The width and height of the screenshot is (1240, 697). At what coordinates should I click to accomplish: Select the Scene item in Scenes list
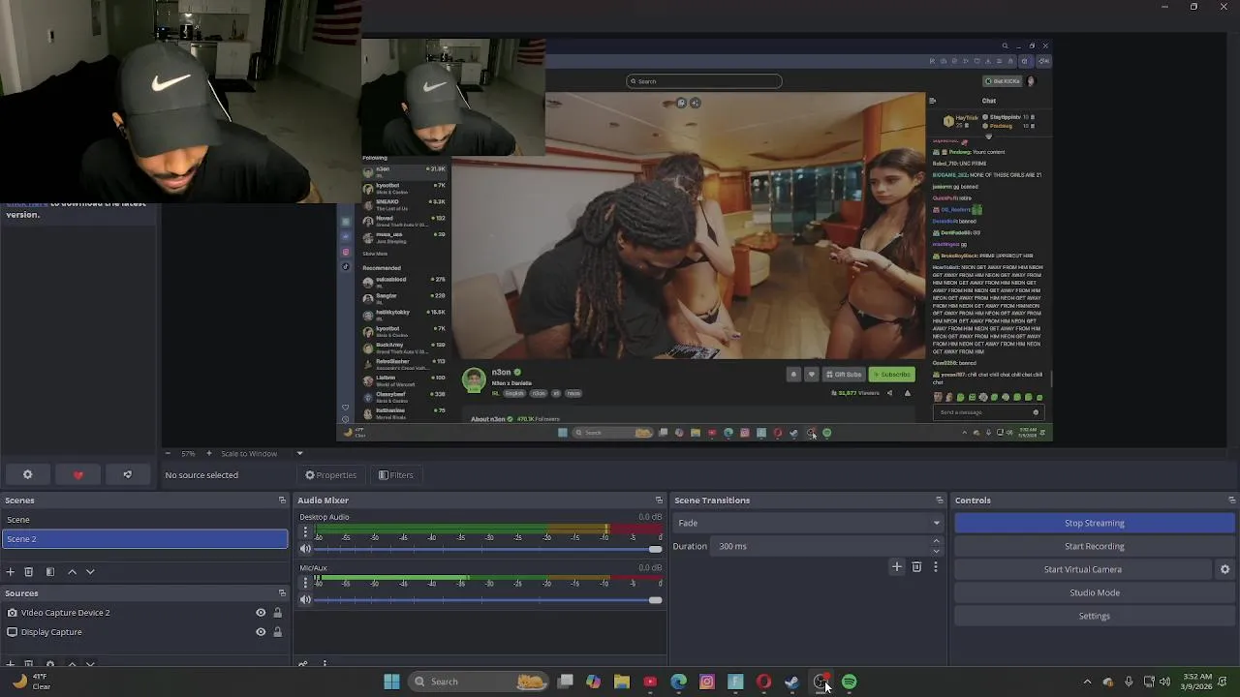[x=145, y=520]
